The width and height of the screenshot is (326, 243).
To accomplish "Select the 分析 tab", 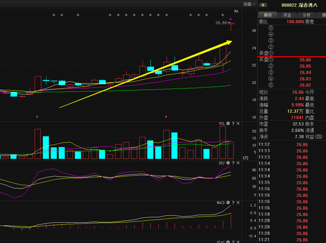I will pyautogui.click(x=307, y=15).
